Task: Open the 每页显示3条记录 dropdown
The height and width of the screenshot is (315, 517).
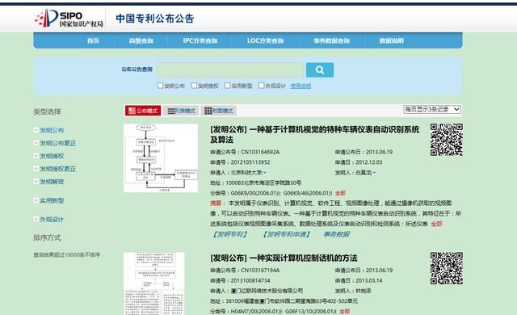Action: click(x=432, y=109)
